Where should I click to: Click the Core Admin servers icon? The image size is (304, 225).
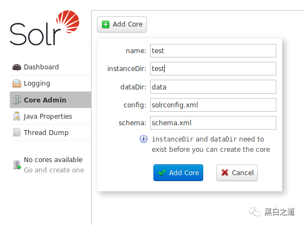pos(17,100)
